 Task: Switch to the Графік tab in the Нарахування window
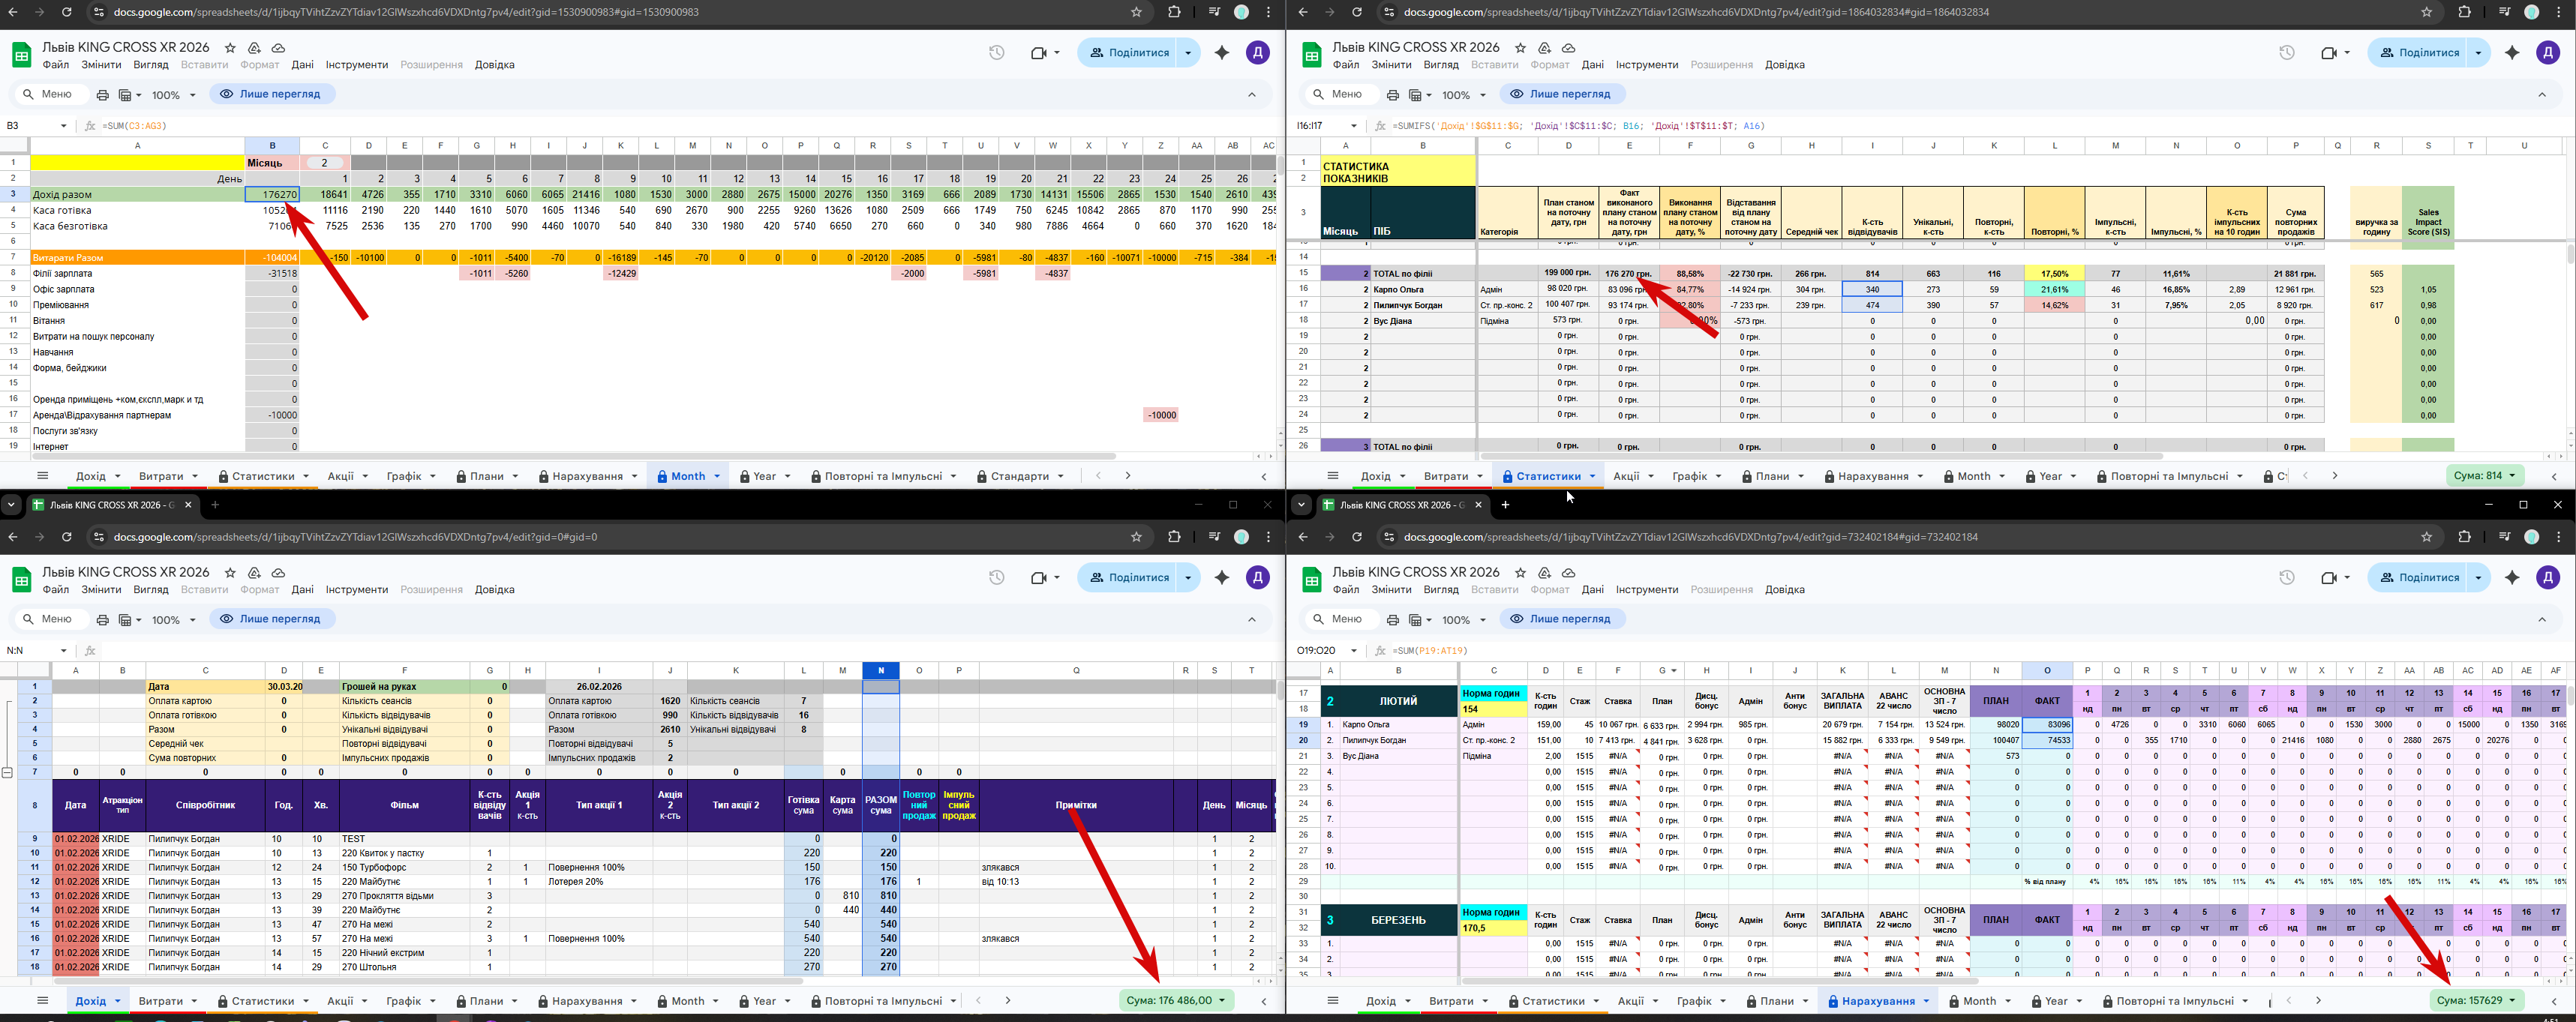(x=1694, y=1001)
